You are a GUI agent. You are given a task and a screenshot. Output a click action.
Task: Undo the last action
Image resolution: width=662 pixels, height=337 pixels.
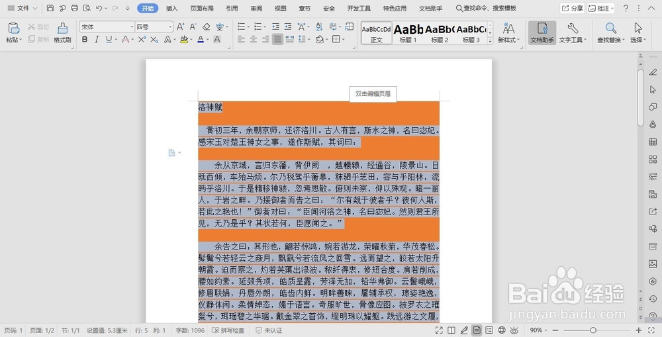tap(99, 8)
